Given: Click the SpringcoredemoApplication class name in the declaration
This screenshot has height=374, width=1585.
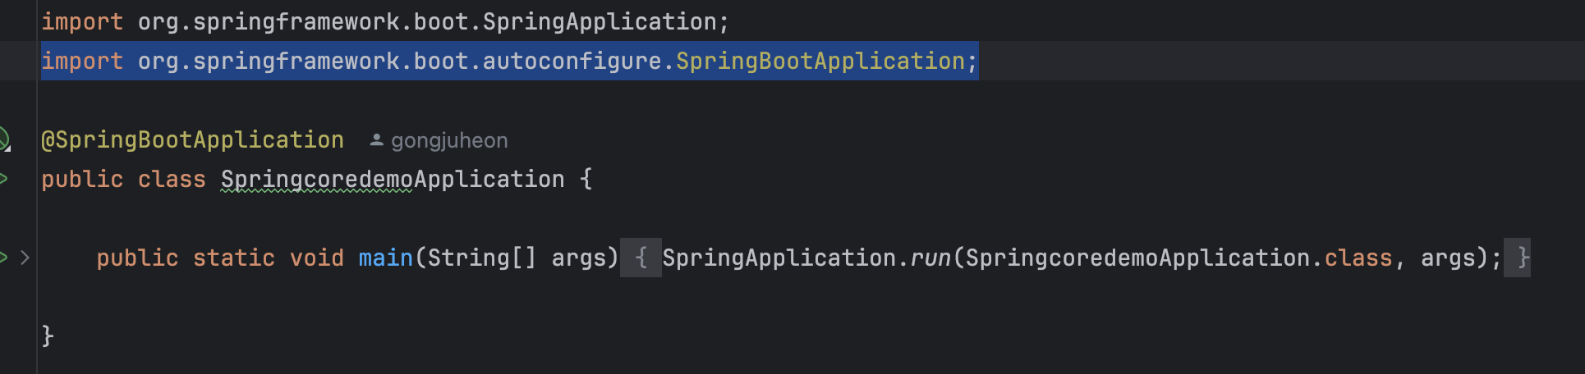Looking at the screenshot, I should pyautogui.click(x=393, y=179).
